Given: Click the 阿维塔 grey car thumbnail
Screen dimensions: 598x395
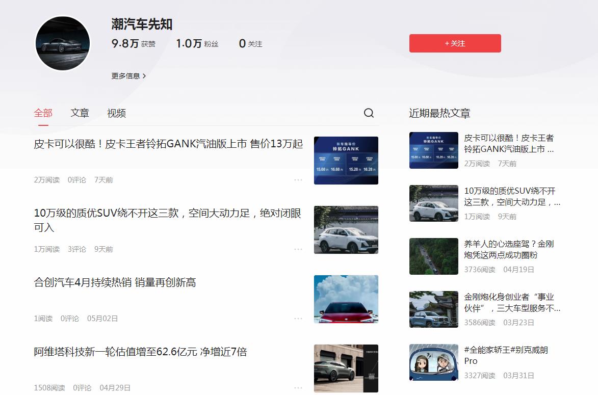Looking at the screenshot, I should click(x=346, y=368).
